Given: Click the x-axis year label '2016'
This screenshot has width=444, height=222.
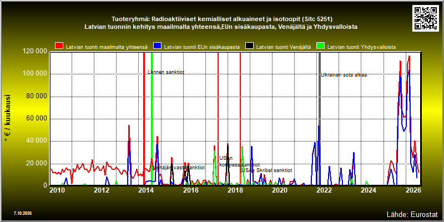Looking at the screenshot, I should pos(190,190).
